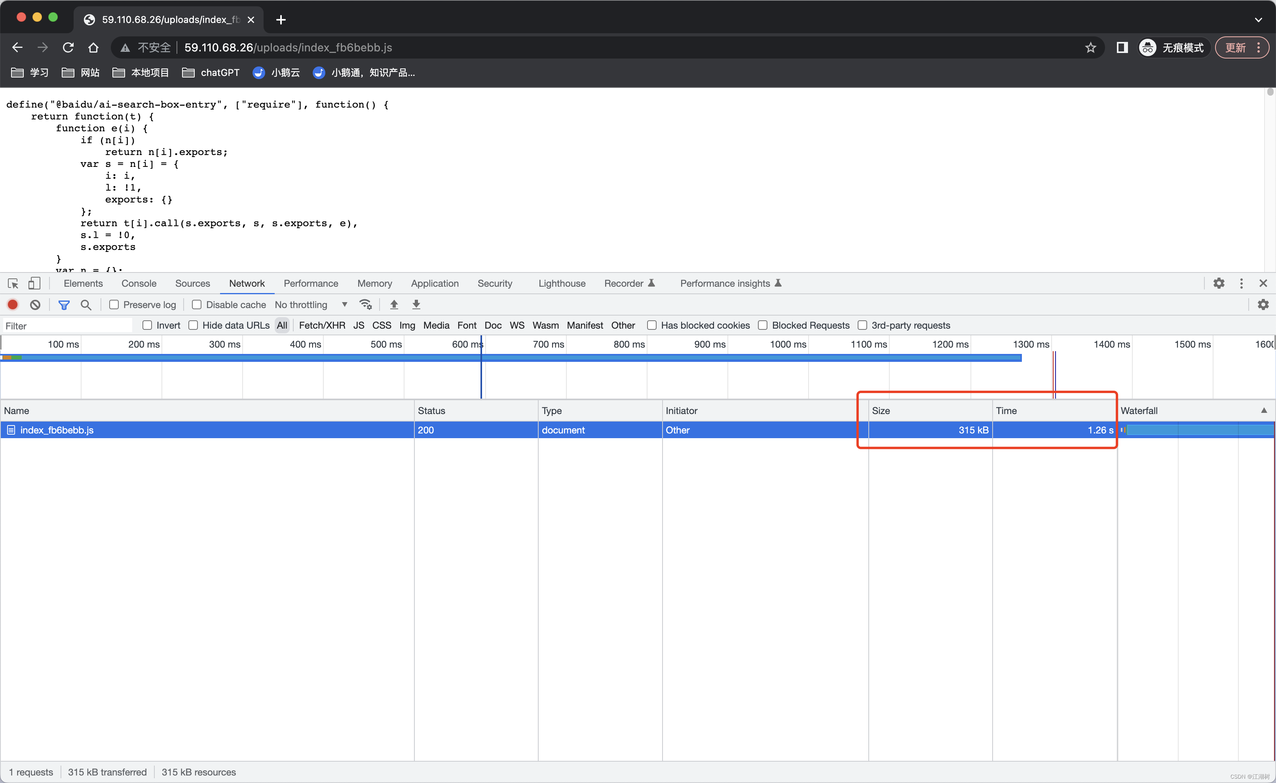Open DevTools settings gear icon
Screen dimensions: 1276x783
pos(1219,283)
